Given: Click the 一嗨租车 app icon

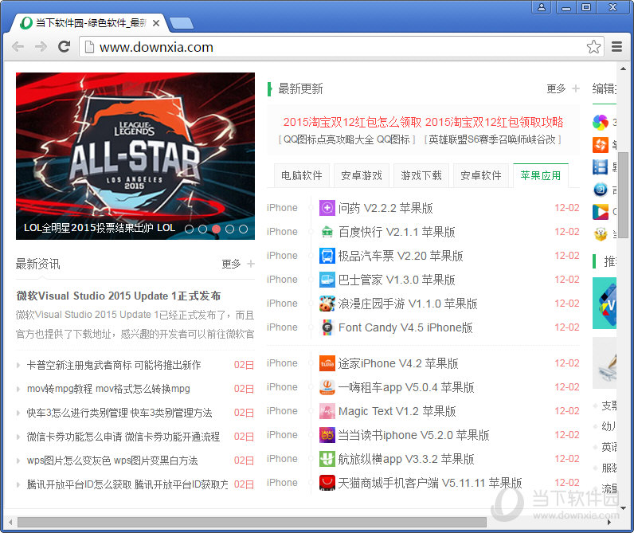Looking at the screenshot, I should pos(327,387).
